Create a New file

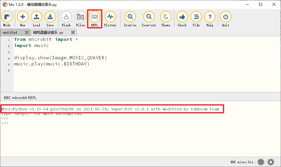[x=22, y=19]
